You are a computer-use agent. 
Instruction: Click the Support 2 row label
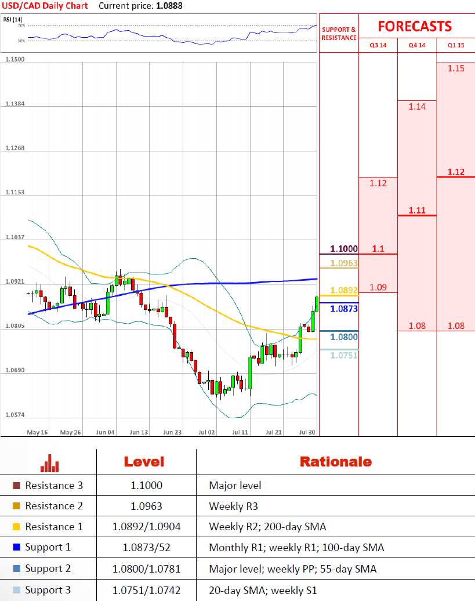tap(48, 569)
